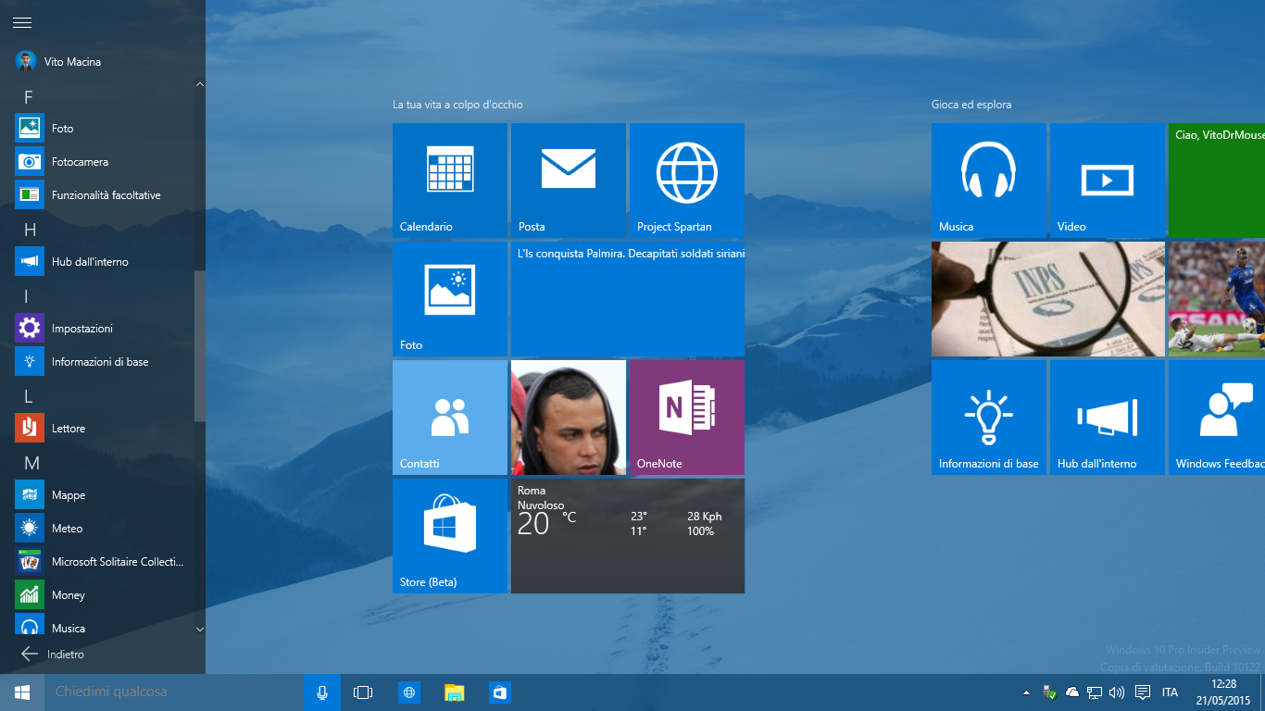
Task: Open the Musica tile with headphones
Action: pos(989,181)
